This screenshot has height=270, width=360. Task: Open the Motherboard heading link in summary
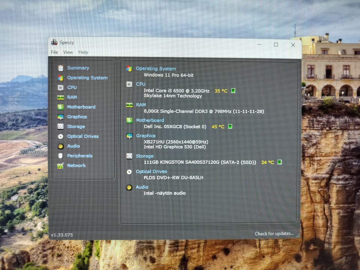click(x=150, y=120)
